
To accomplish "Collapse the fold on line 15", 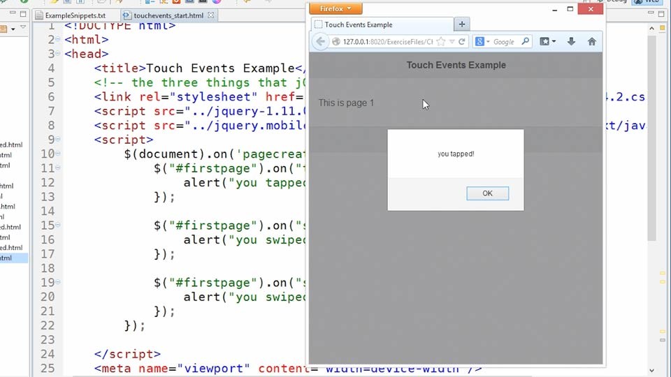I will 58,225.
